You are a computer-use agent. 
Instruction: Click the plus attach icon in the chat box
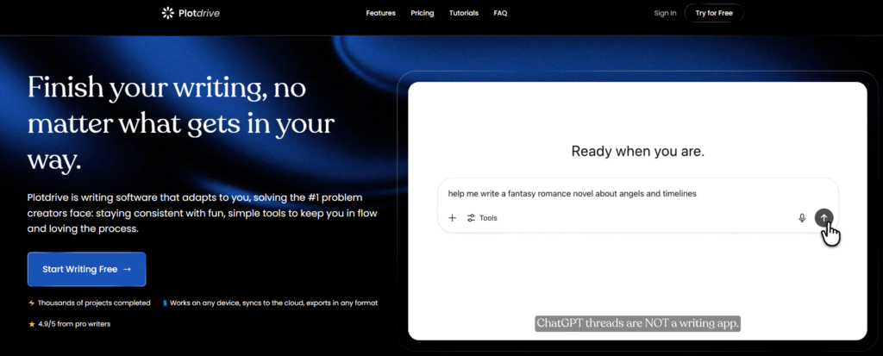452,218
